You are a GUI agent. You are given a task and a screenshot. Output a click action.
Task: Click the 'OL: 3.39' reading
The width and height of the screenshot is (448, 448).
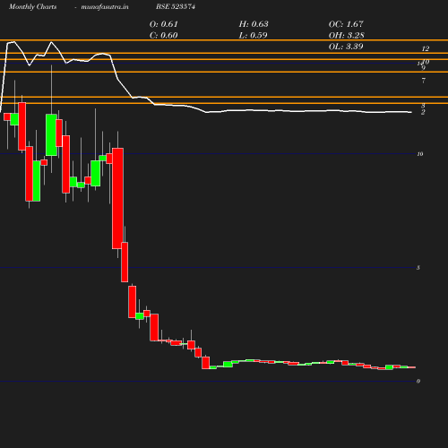pyautogui.click(x=346, y=47)
